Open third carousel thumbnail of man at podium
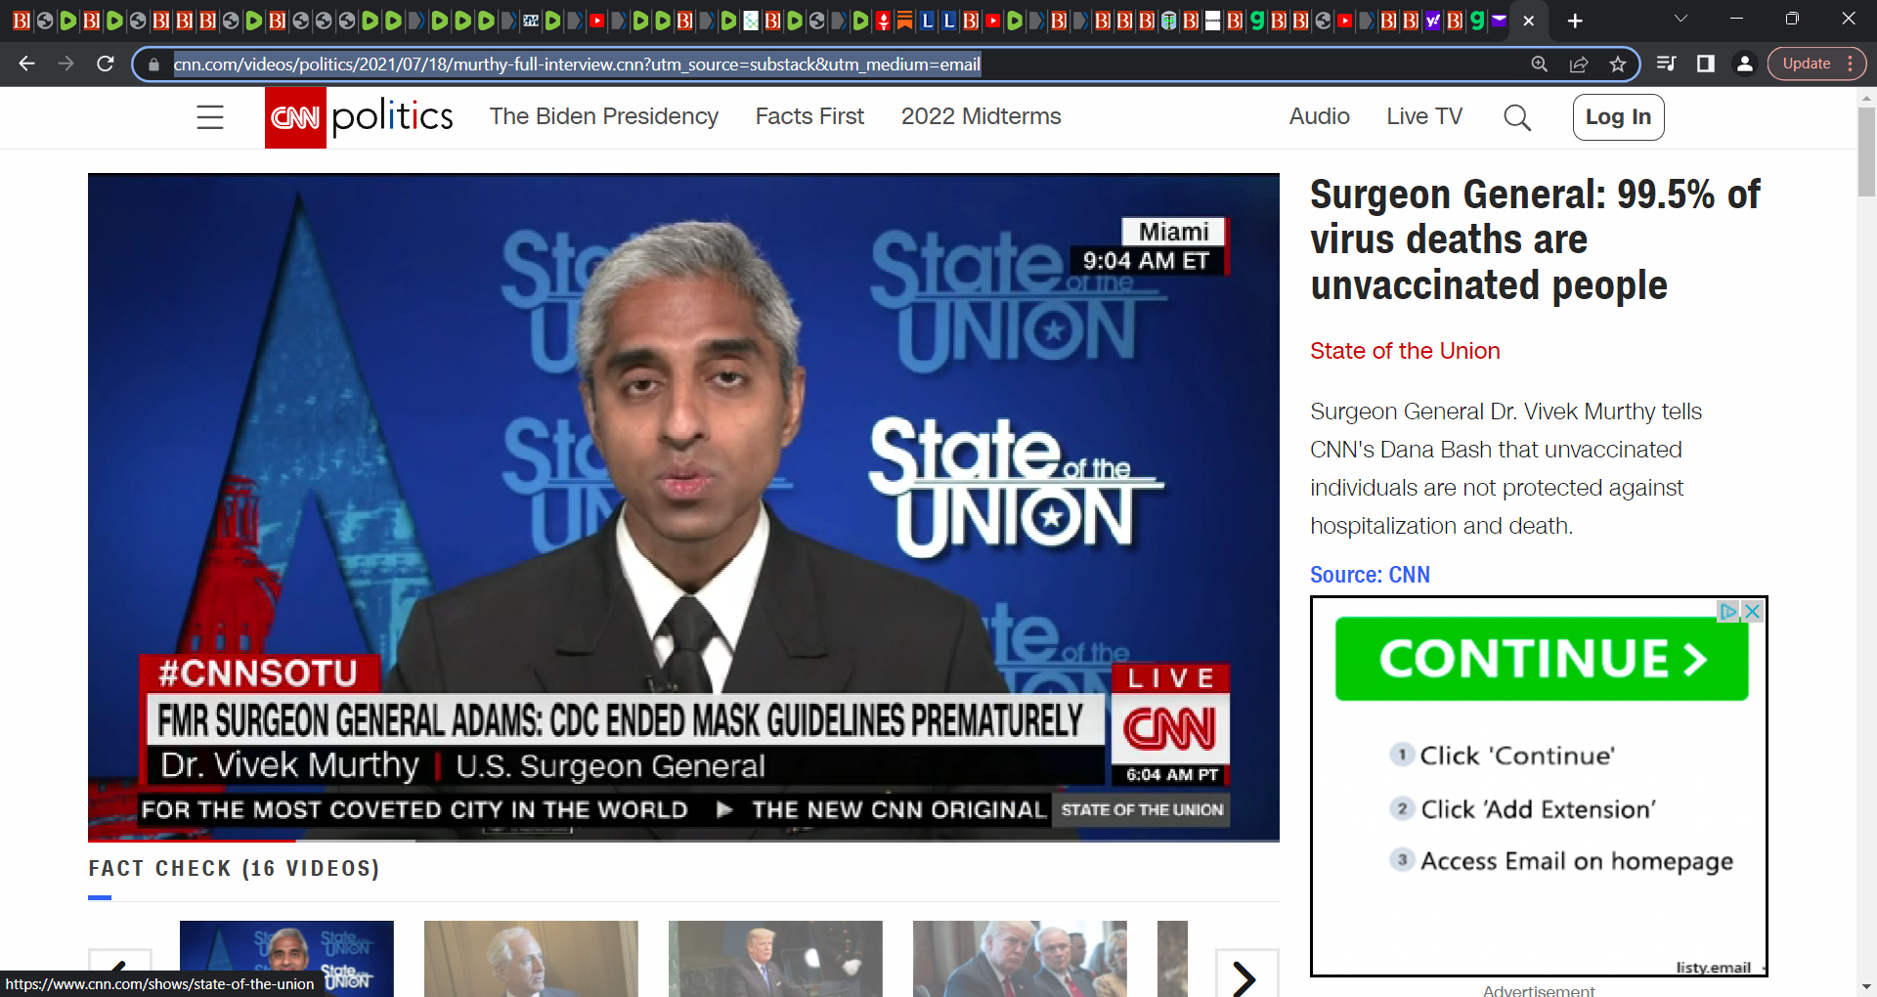The height and width of the screenshot is (997, 1877). click(775, 959)
